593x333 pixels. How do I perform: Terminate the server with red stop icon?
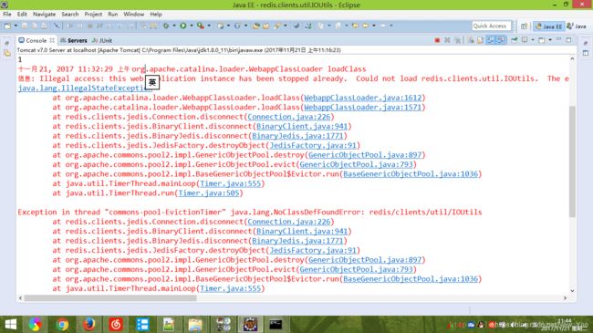437,40
